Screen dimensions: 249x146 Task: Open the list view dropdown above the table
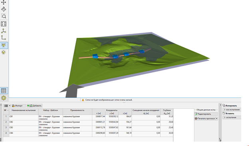pos(7,105)
